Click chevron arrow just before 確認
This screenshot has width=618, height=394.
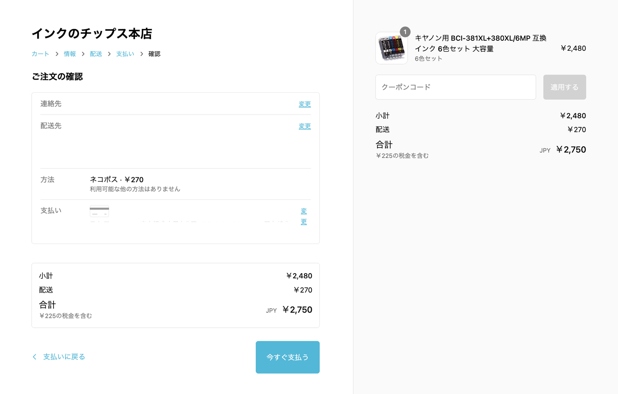click(x=141, y=54)
